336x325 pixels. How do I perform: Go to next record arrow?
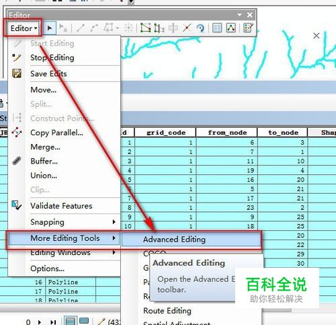pos(40,322)
